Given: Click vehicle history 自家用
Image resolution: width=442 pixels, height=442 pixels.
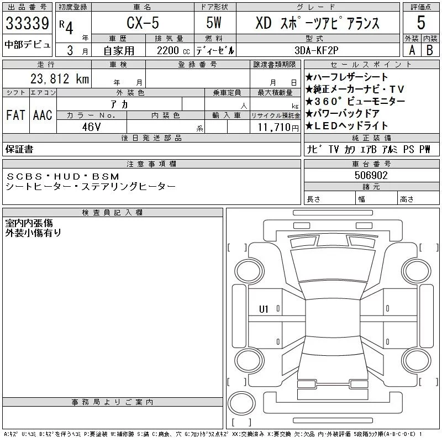Looking at the screenshot, I should pyautogui.click(x=119, y=51).
